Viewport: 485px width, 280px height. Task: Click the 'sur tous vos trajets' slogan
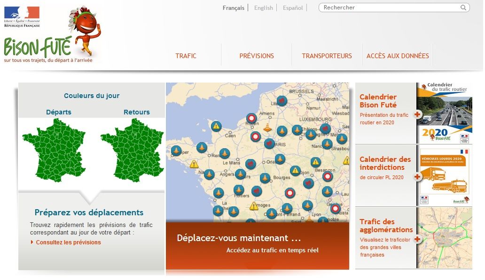click(x=48, y=60)
